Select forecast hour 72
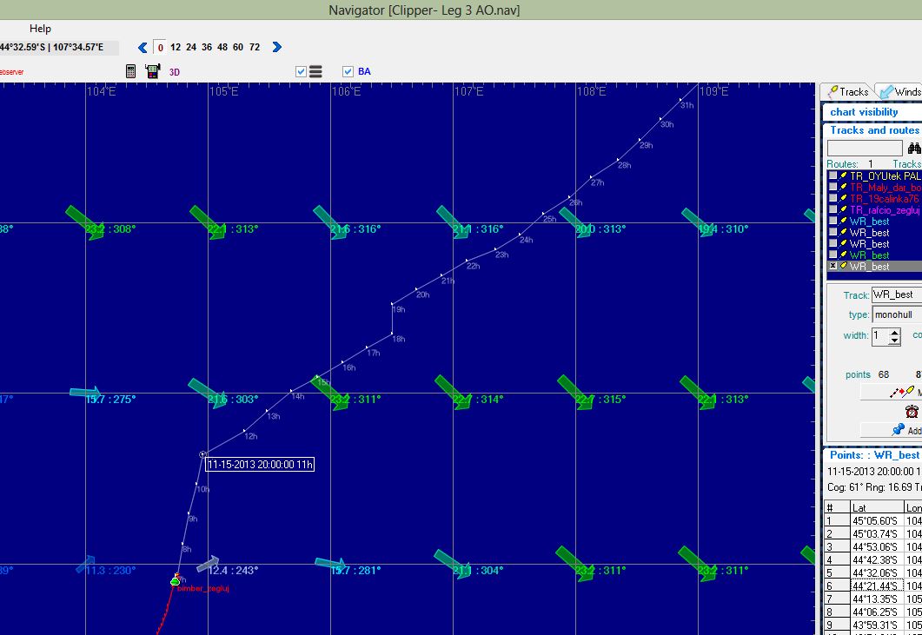Screen dimensions: 922x635 (x=254, y=47)
